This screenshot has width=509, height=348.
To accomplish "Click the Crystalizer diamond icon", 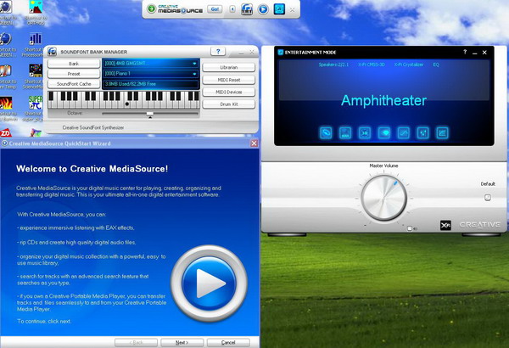I will 384,132.
